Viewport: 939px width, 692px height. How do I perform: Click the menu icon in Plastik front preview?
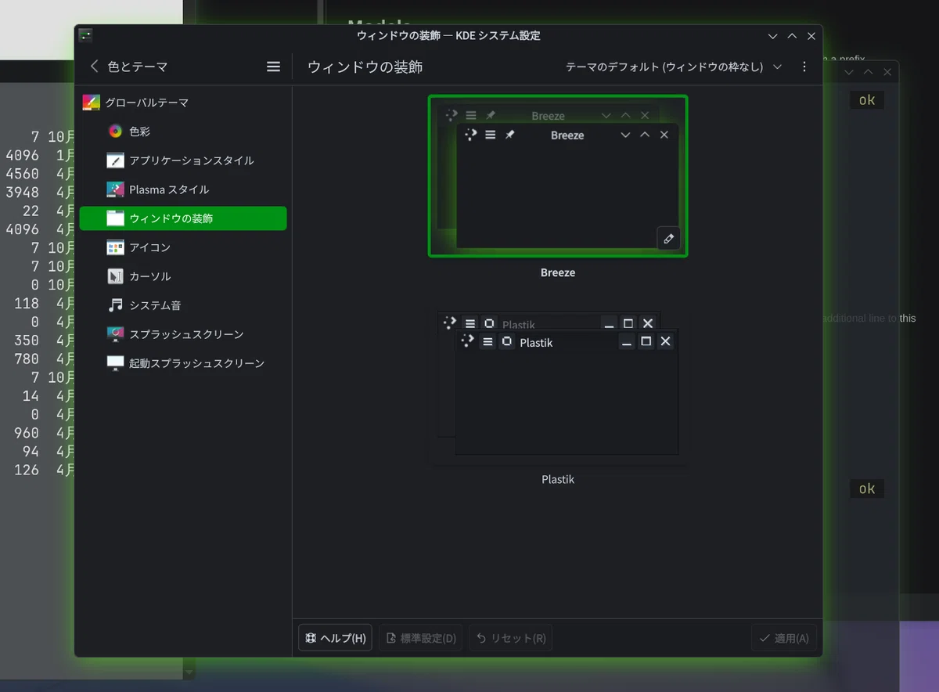click(x=487, y=342)
